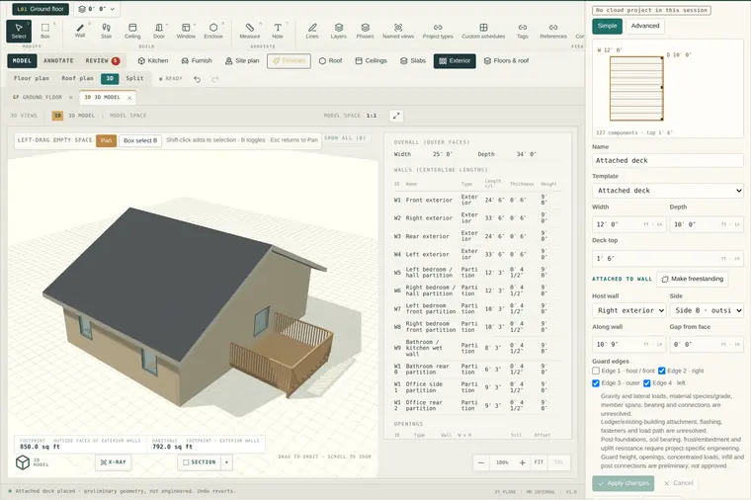Image resolution: width=751 pixels, height=500 pixels.
Task: Toggle X-Ray view mode
Action: click(113, 462)
